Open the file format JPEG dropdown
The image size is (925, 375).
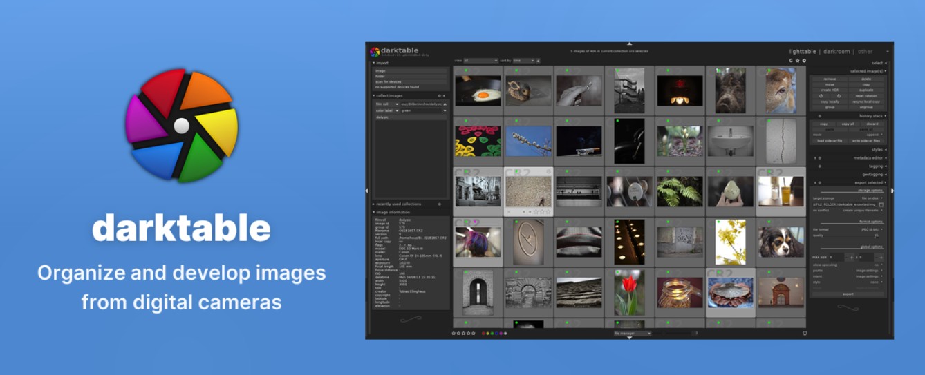click(848, 229)
